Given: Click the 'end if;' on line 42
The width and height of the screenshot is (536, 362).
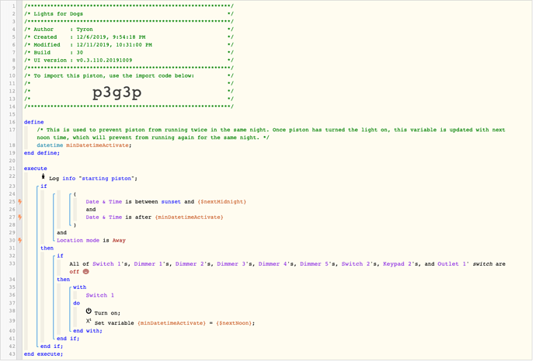Looking at the screenshot, I should coord(51,346).
